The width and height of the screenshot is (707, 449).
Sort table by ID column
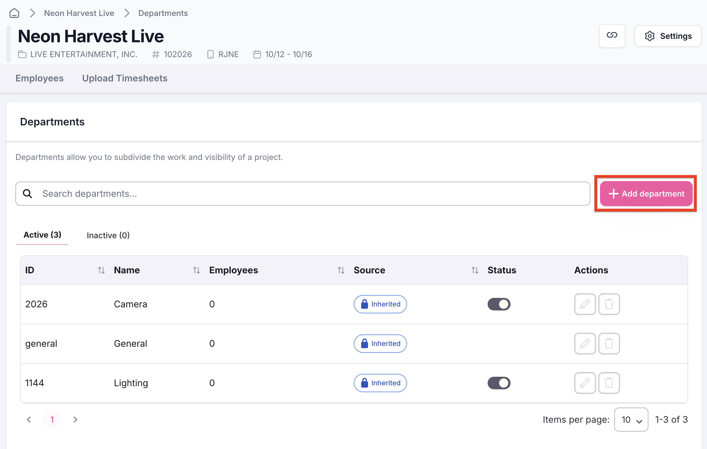tap(101, 270)
